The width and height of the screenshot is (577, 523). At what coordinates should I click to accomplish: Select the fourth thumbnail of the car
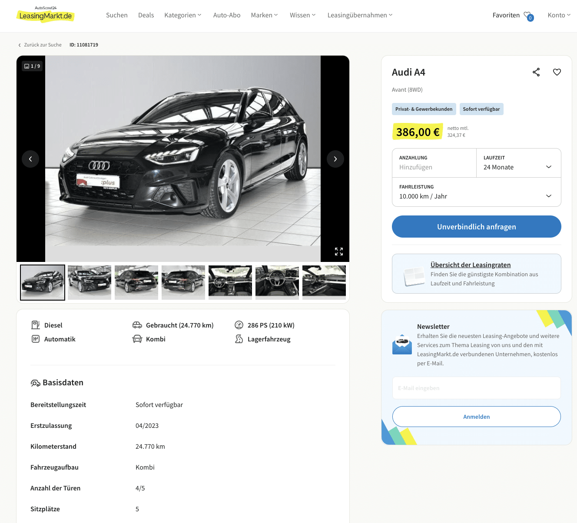[x=183, y=282]
